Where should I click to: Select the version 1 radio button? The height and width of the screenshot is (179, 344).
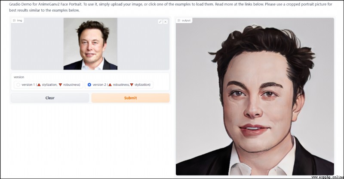18,85
